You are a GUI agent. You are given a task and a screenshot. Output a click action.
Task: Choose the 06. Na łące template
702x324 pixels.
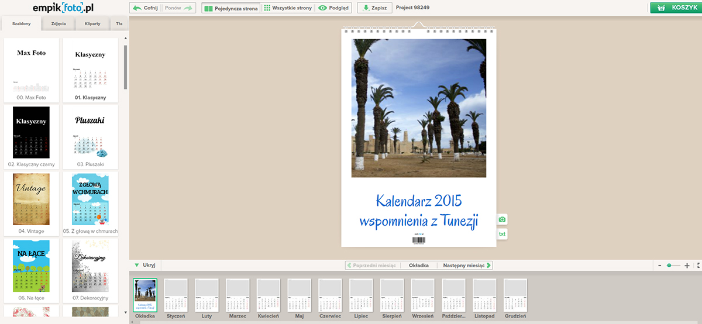tap(31, 270)
